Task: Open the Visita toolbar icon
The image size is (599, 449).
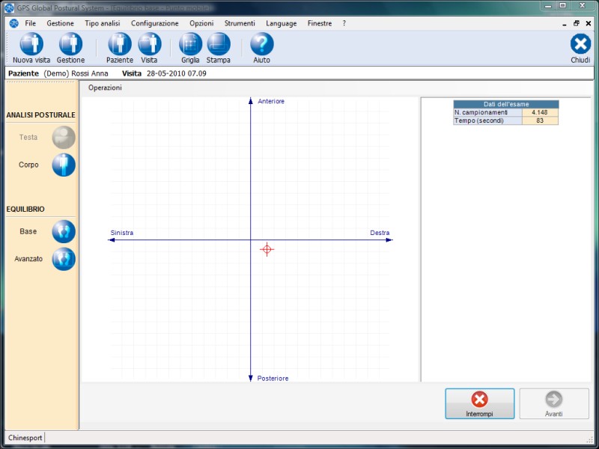Action: coord(150,45)
